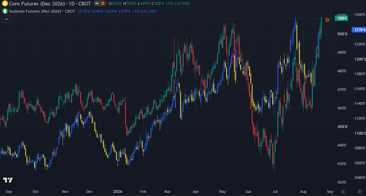Screen dimensions: 366x196
Task: Click the 1100'0 soybean axis label
Action: (360, 133)
